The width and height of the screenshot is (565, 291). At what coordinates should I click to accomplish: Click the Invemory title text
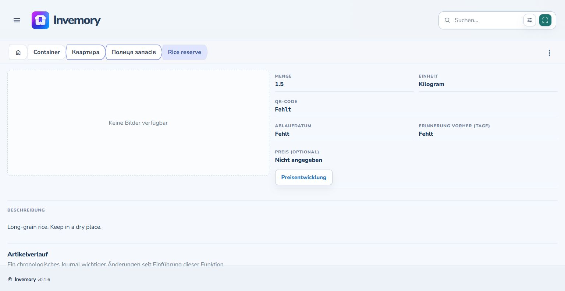click(x=77, y=20)
